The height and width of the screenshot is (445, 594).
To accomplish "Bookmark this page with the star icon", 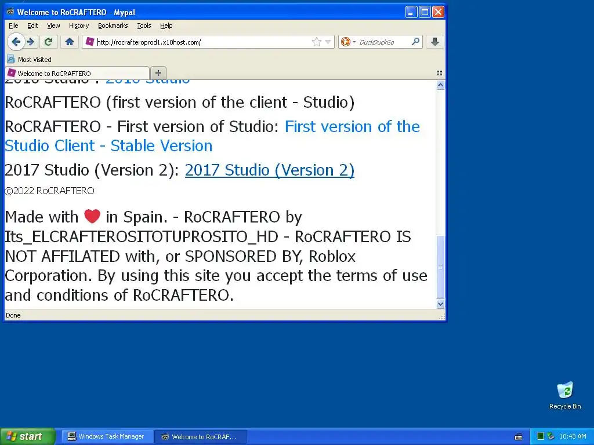I will [316, 42].
